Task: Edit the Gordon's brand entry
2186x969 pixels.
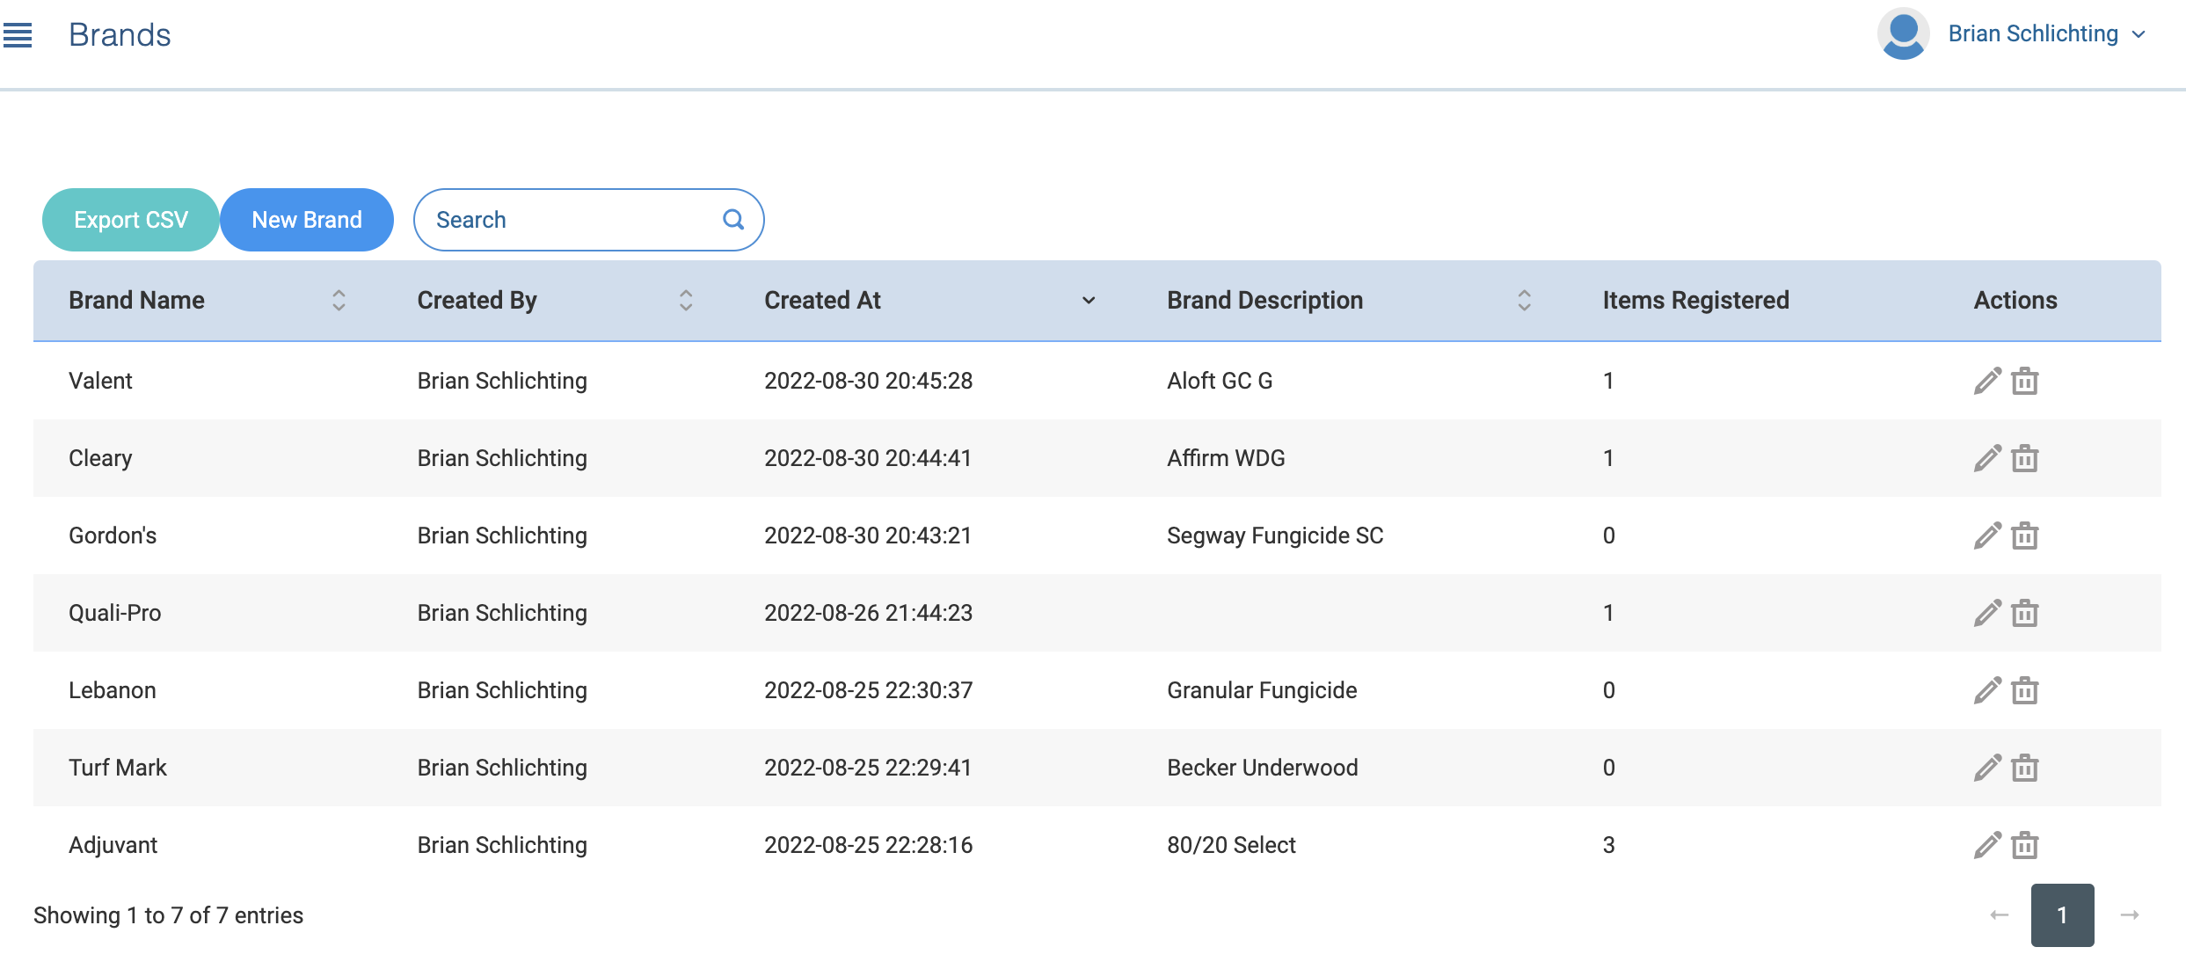Action: coord(1986,535)
